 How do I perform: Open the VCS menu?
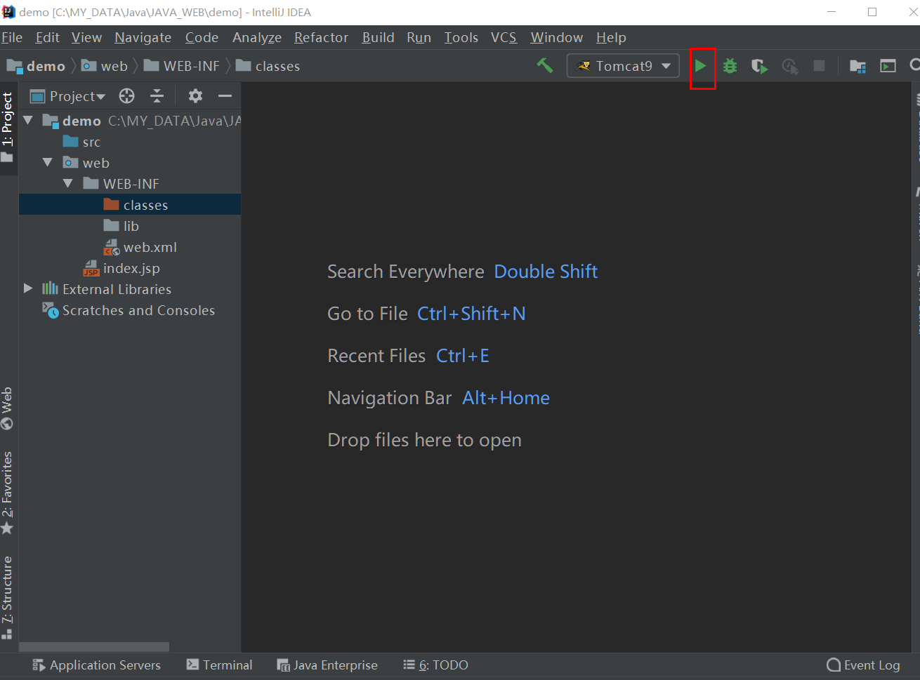tap(504, 37)
